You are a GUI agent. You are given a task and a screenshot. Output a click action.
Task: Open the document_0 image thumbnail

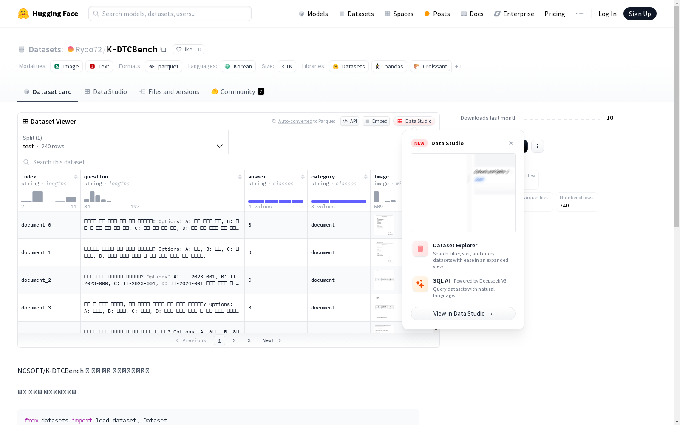[384, 225]
